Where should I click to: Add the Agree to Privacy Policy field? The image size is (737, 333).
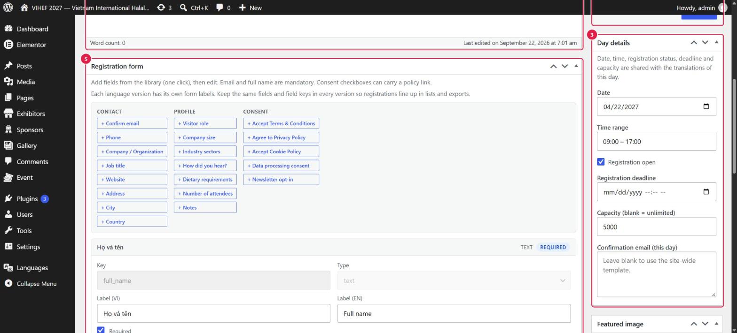point(281,137)
